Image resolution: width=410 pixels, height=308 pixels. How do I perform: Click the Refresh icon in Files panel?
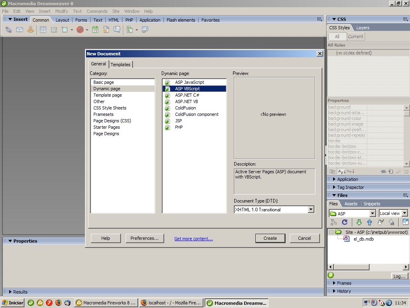click(x=345, y=222)
